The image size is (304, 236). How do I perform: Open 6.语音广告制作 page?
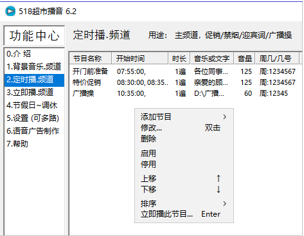pyautogui.click(x=34, y=131)
